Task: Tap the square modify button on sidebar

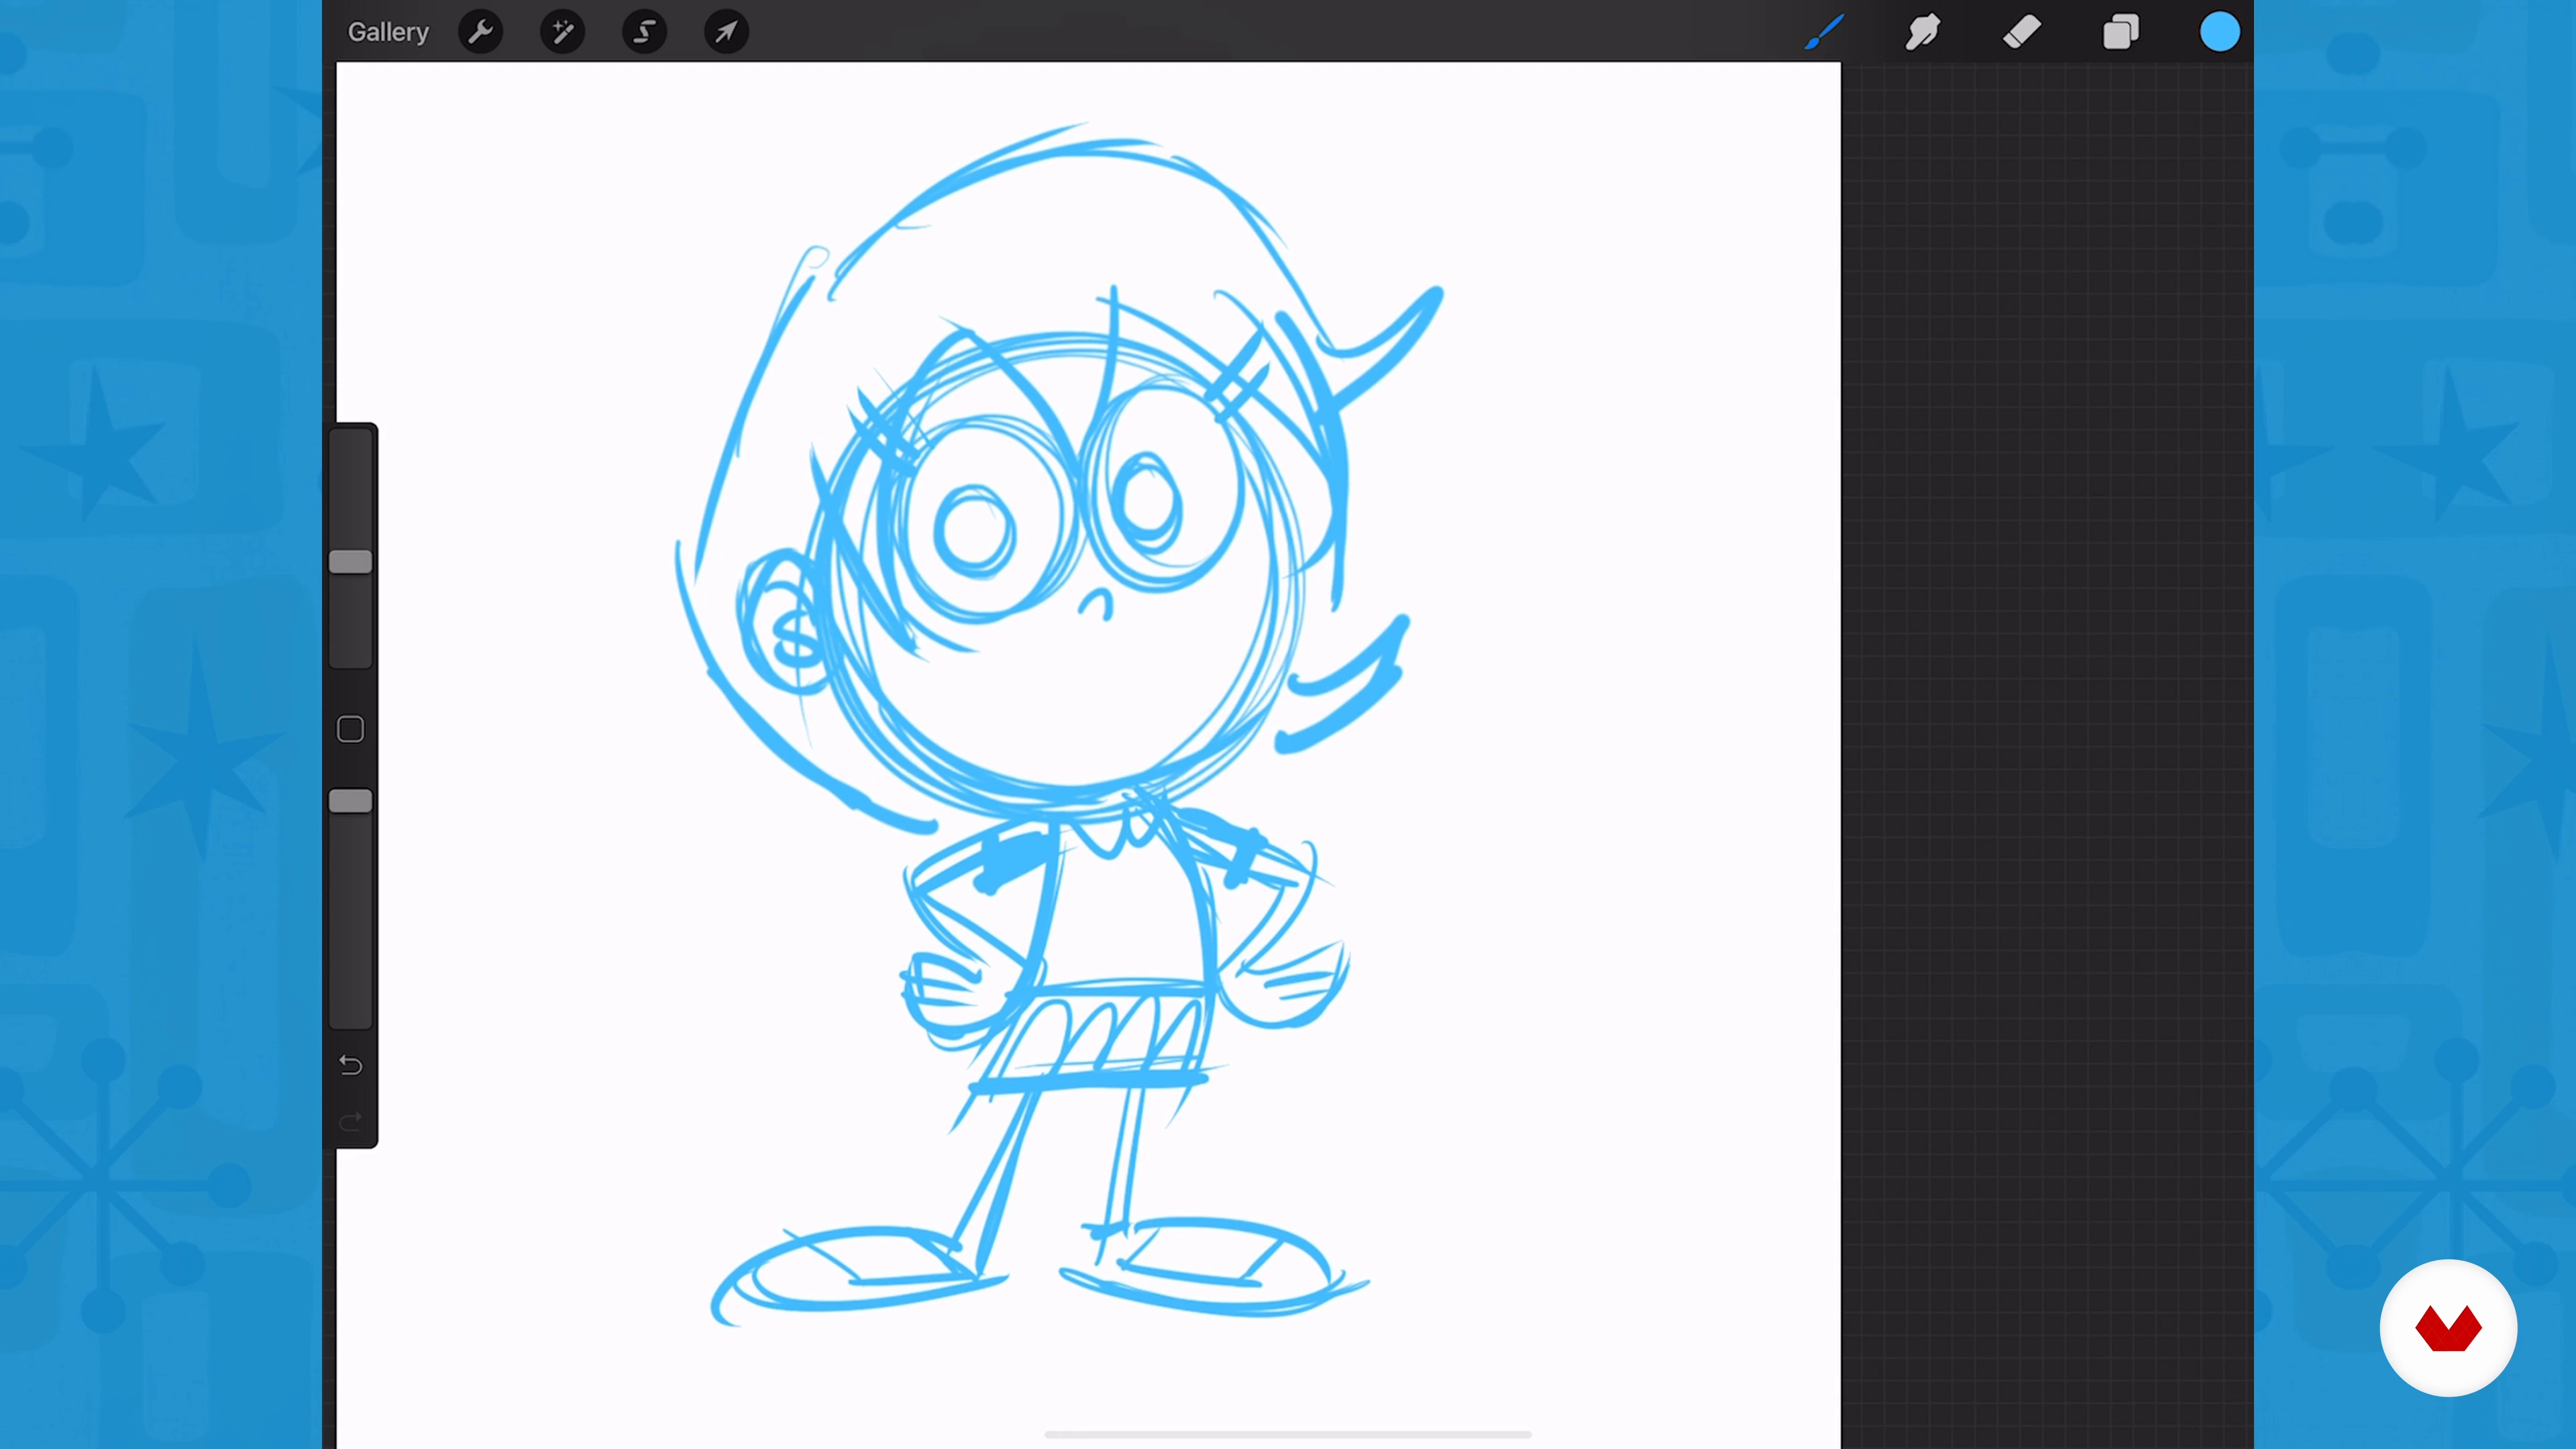Action: click(350, 729)
